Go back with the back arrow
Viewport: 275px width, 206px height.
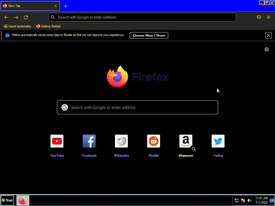(x=6, y=17)
